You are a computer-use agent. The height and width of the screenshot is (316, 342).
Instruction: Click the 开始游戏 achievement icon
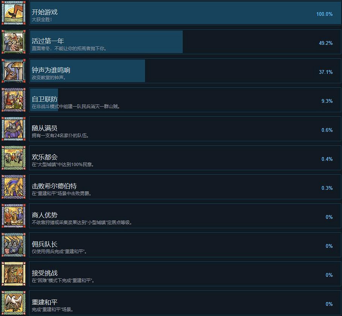point(14,13)
